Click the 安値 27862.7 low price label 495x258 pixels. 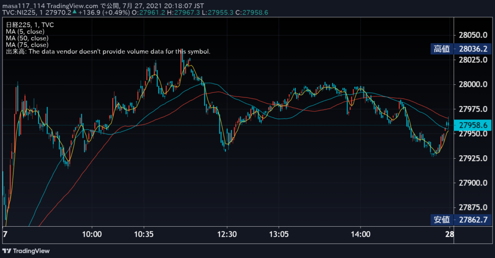point(461,219)
